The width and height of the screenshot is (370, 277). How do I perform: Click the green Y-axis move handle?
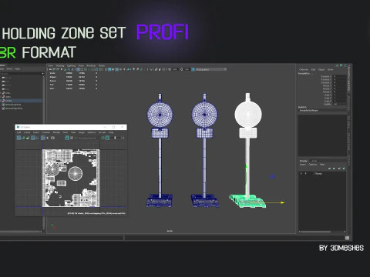[246, 167]
